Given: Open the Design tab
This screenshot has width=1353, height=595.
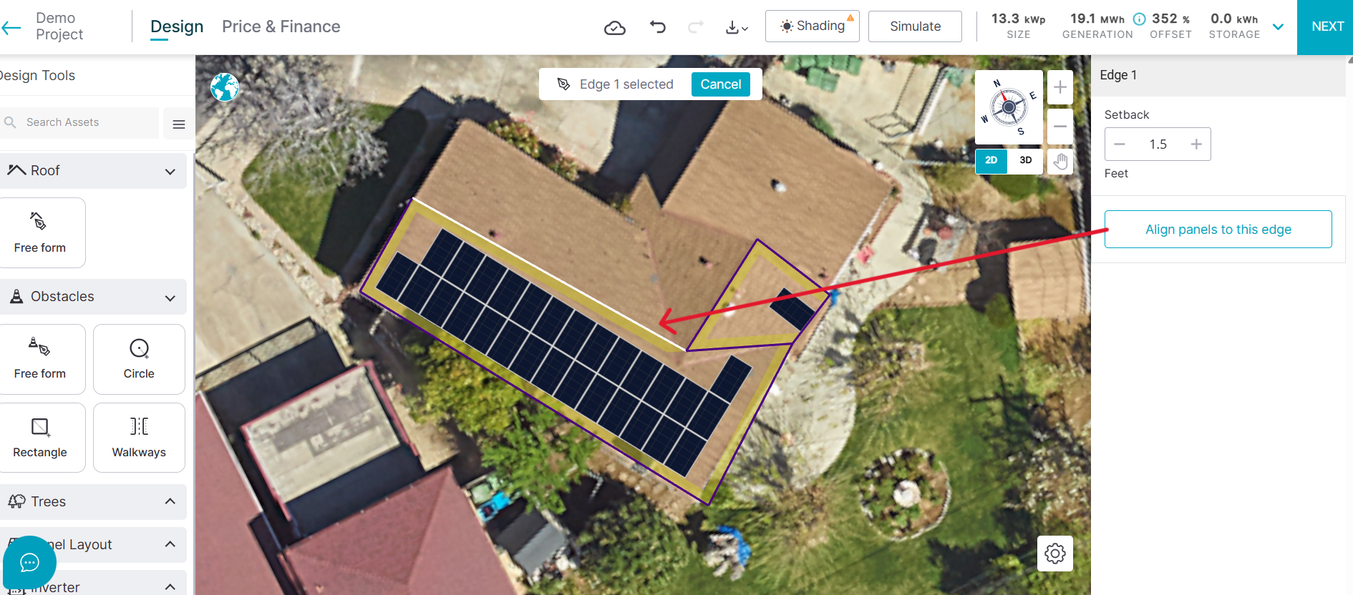Looking at the screenshot, I should point(177,26).
